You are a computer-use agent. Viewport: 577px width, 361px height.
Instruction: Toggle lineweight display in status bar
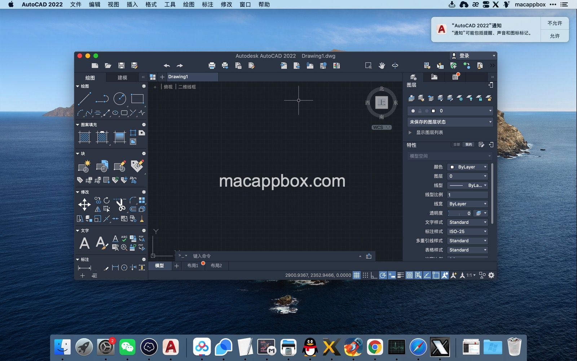[401, 275]
